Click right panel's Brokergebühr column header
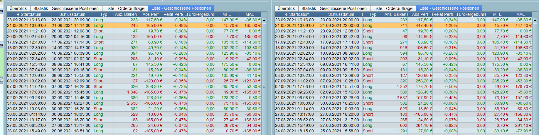Screen dimensions: 539x135 point(472,14)
